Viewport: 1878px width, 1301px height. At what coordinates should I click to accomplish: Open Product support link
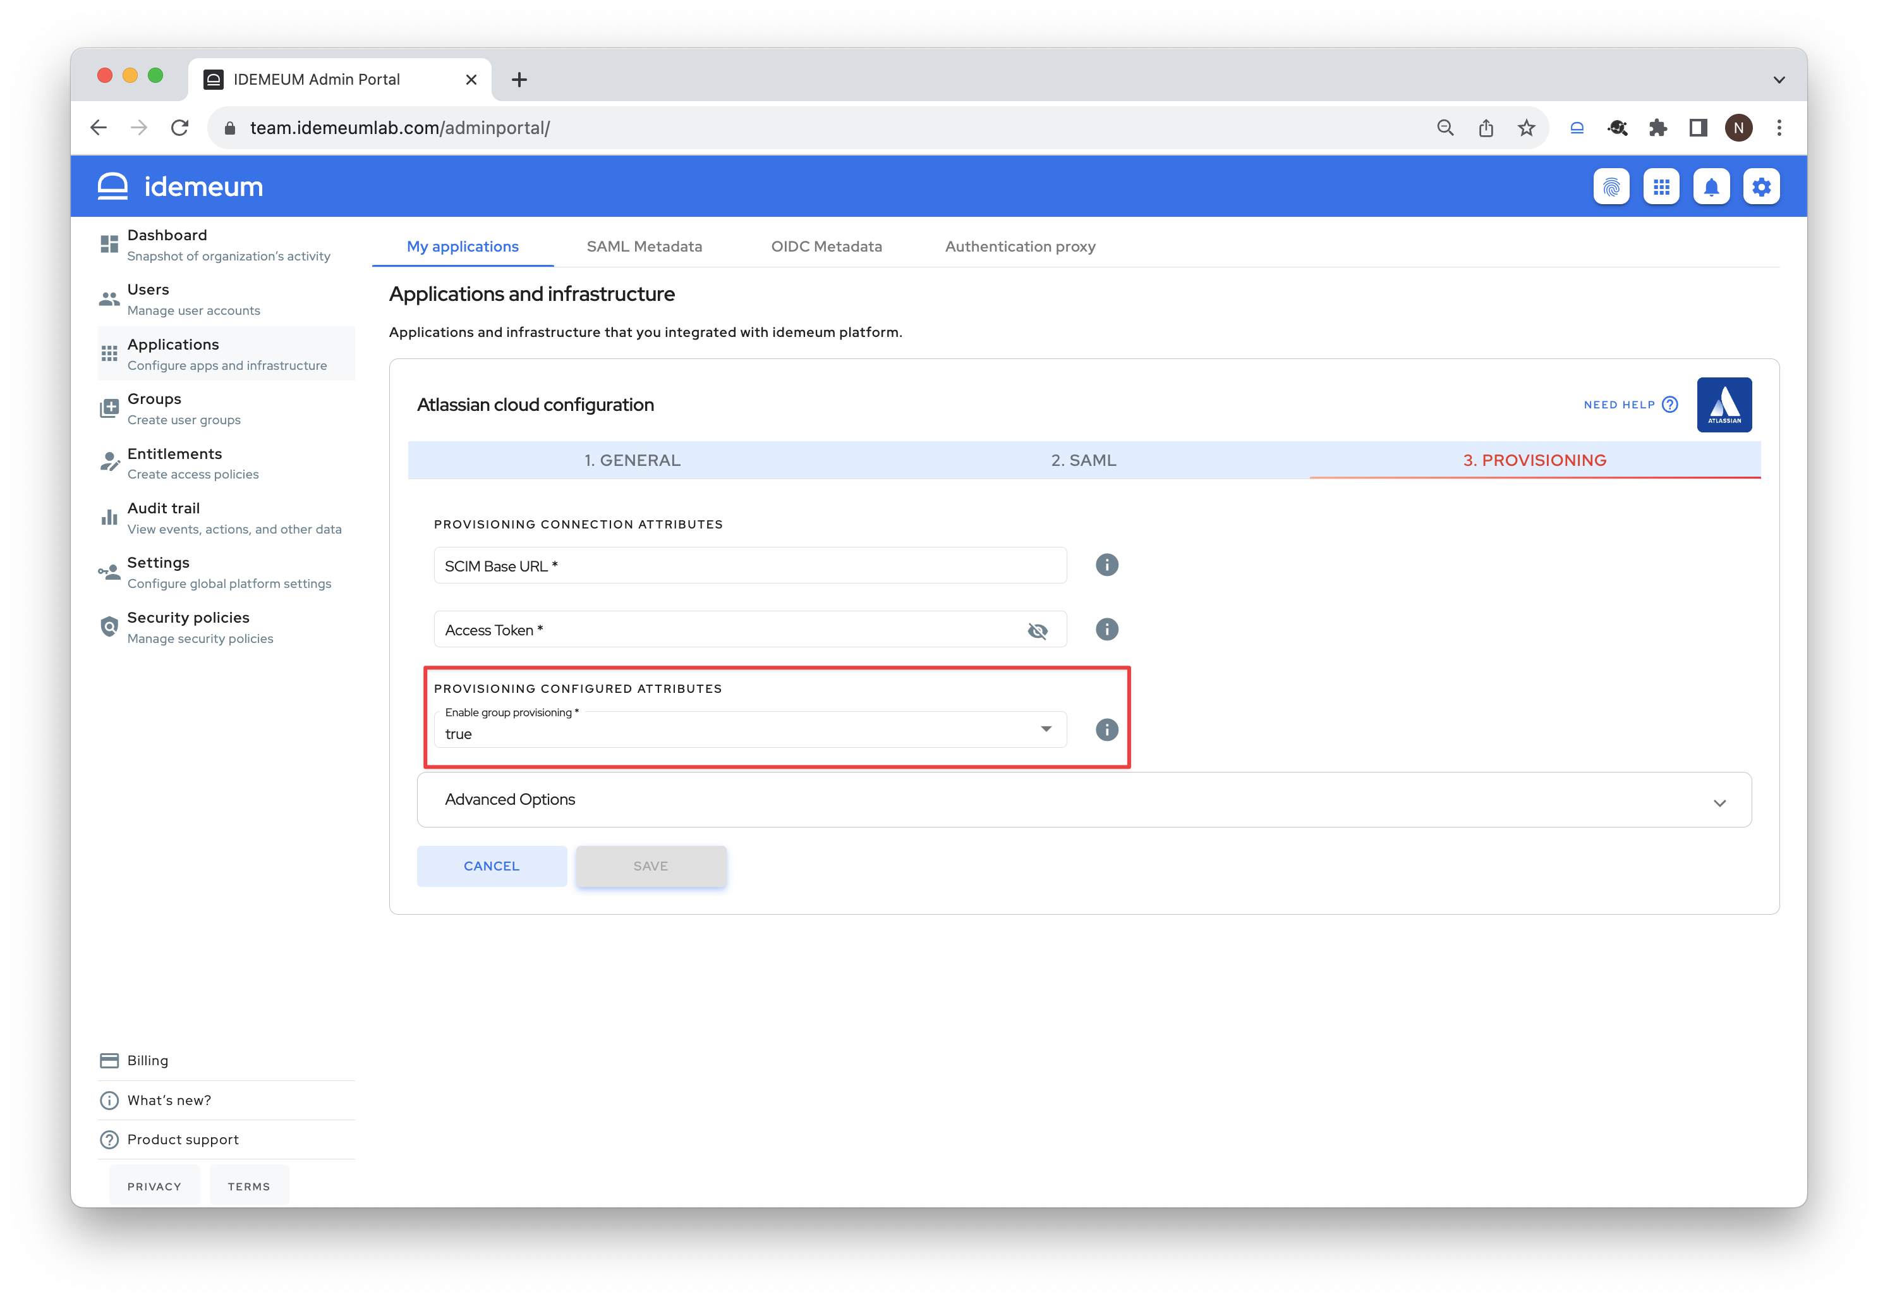click(226, 1140)
